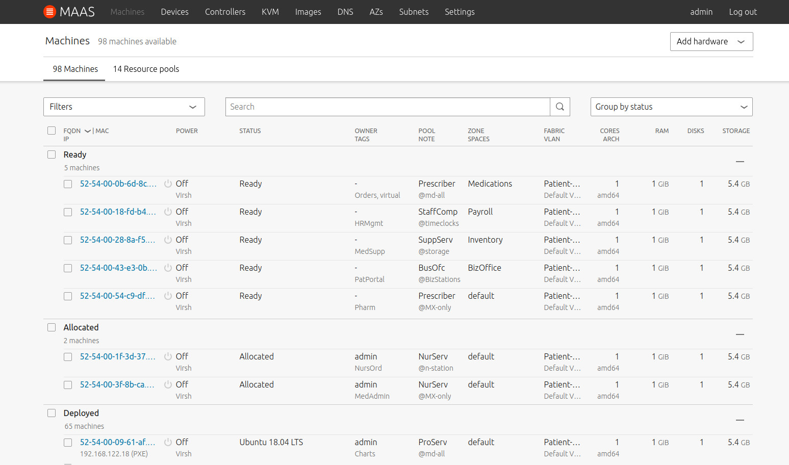789x465 pixels.
Task: Open the Subnets menu item
Action: (x=414, y=12)
